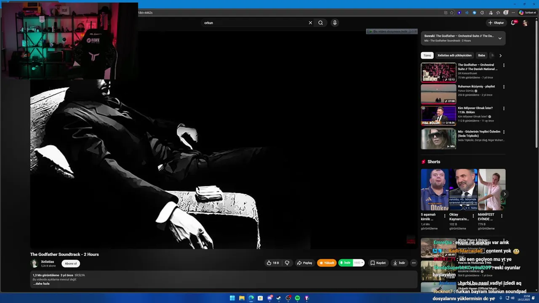Open YouTube notifications bell
539x303 pixels.
(513, 23)
